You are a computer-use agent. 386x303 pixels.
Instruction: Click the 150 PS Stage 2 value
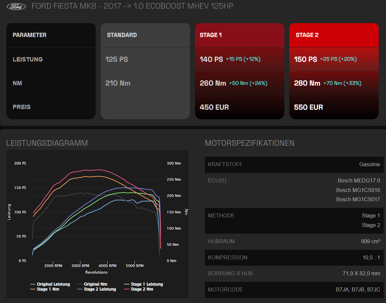click(x=306, y=59)
